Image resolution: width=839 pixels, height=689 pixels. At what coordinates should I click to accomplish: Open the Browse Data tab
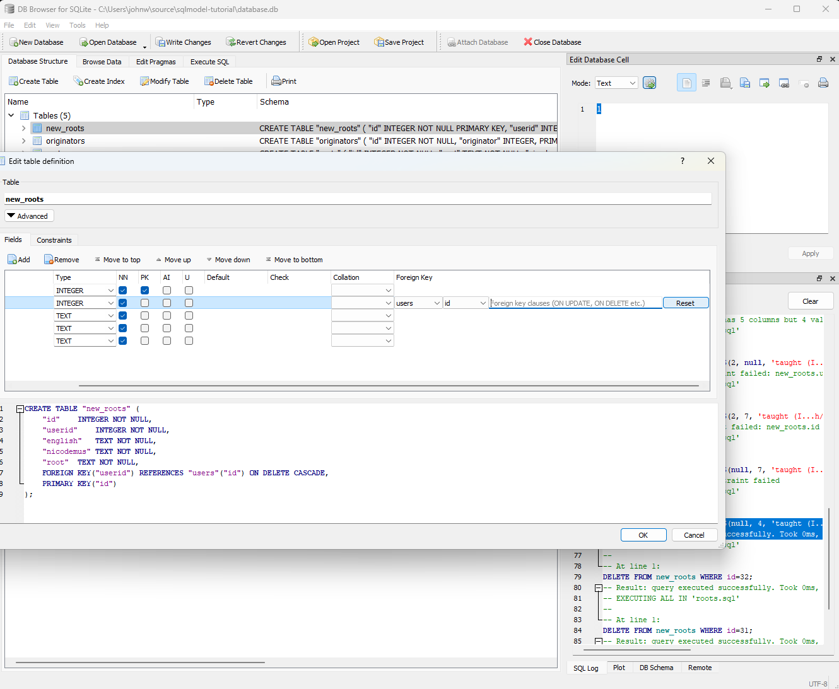tap(102, 62)
